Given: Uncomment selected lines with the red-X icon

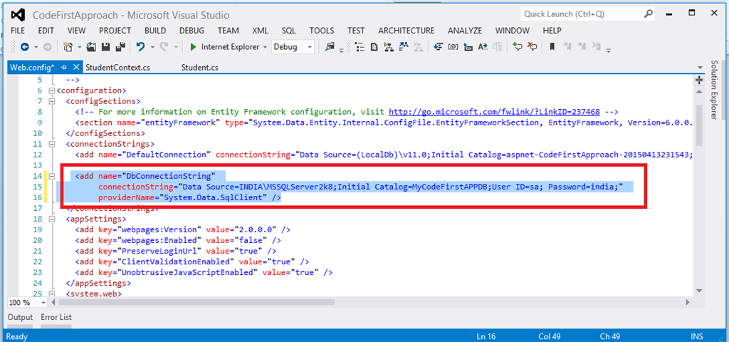Looking at the screenshot, I should (x=533, y=46).
